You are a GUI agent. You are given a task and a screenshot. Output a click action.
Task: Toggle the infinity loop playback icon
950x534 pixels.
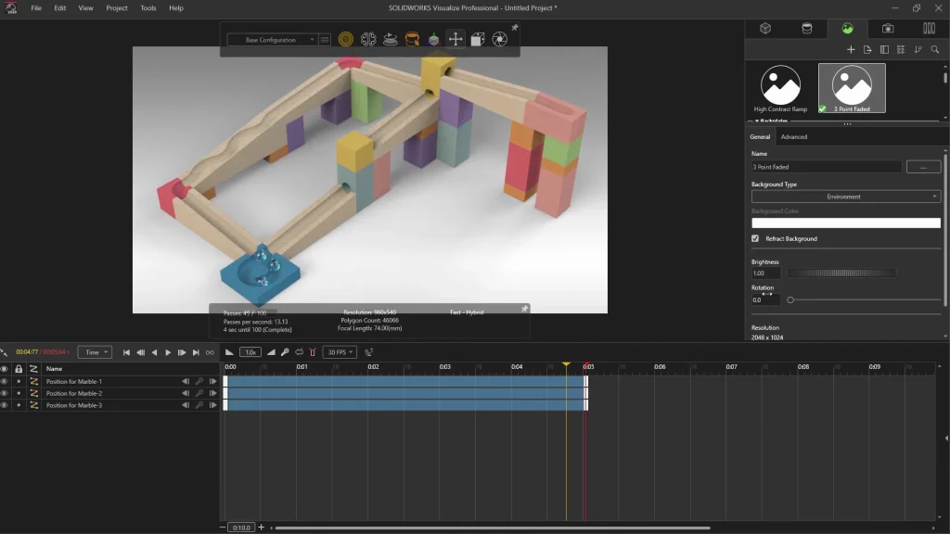pyautogui.click(x=210, y=352)
